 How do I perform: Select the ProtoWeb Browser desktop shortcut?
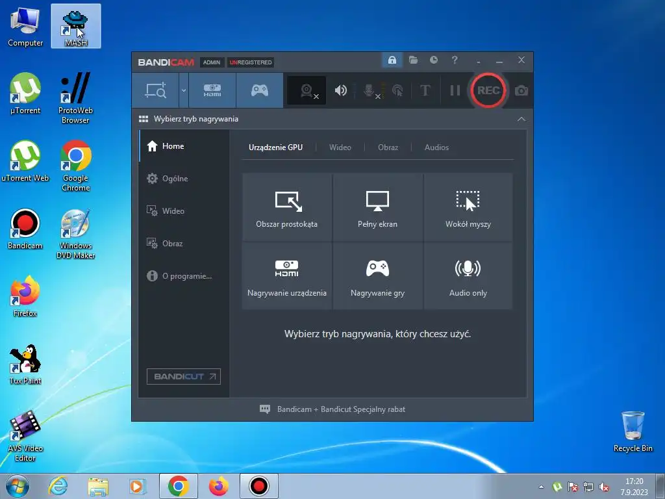coord(75,97)
